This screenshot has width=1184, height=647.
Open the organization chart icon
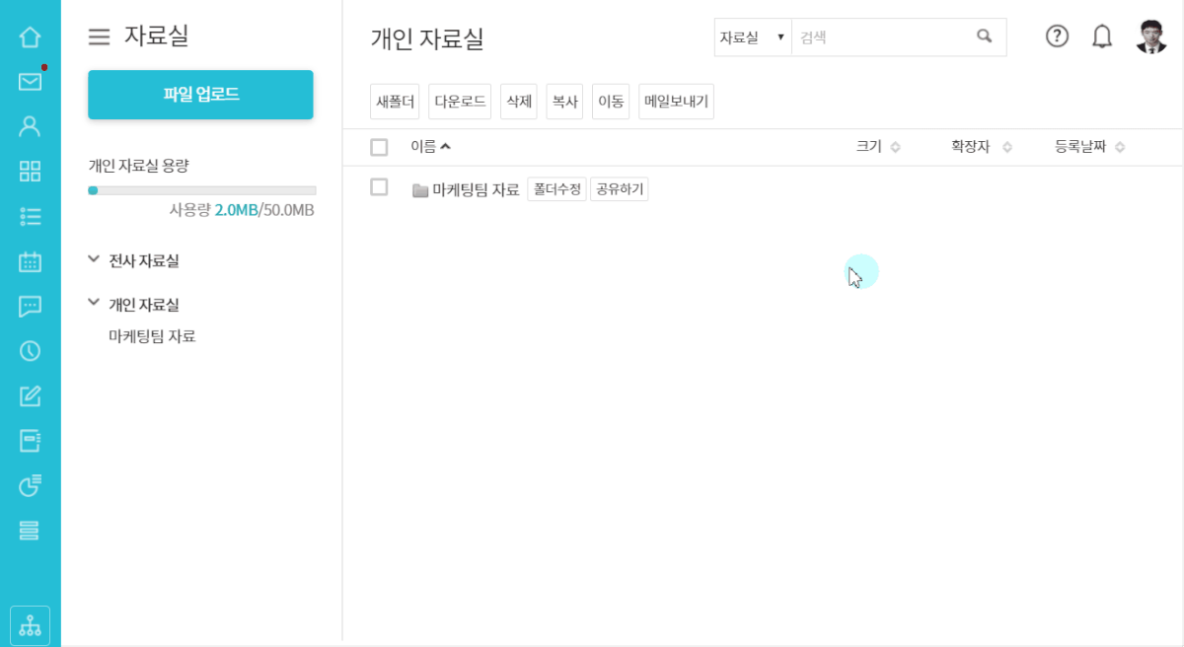click(30, 625)
